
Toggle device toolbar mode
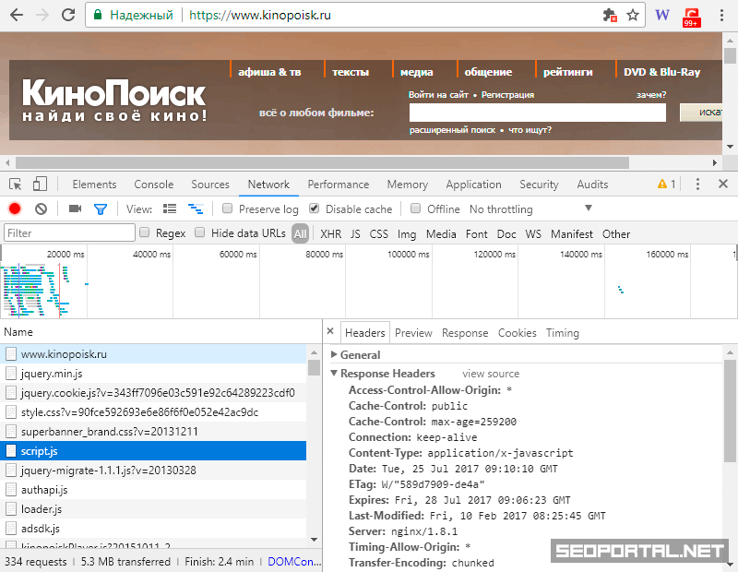coord(40,185)
